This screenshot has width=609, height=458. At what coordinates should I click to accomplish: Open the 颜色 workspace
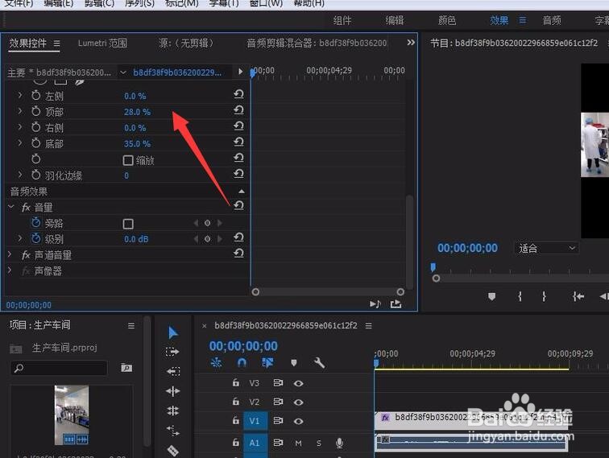(447, 20)
